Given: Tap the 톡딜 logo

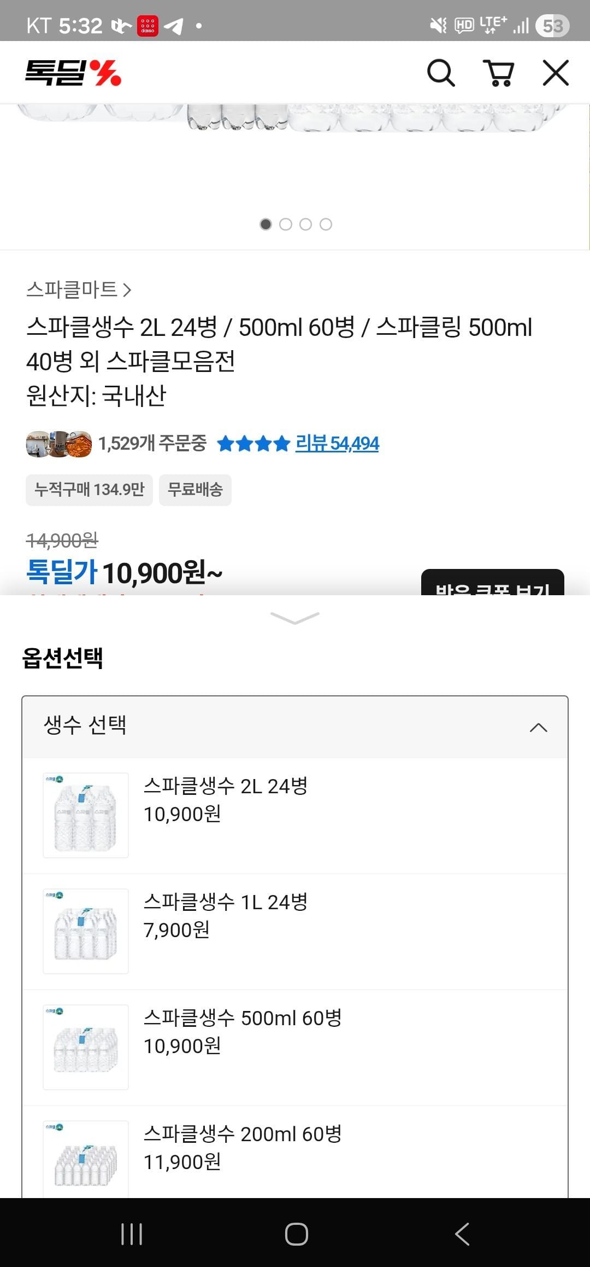Looking at the screenshot, I should pos(73,73).
